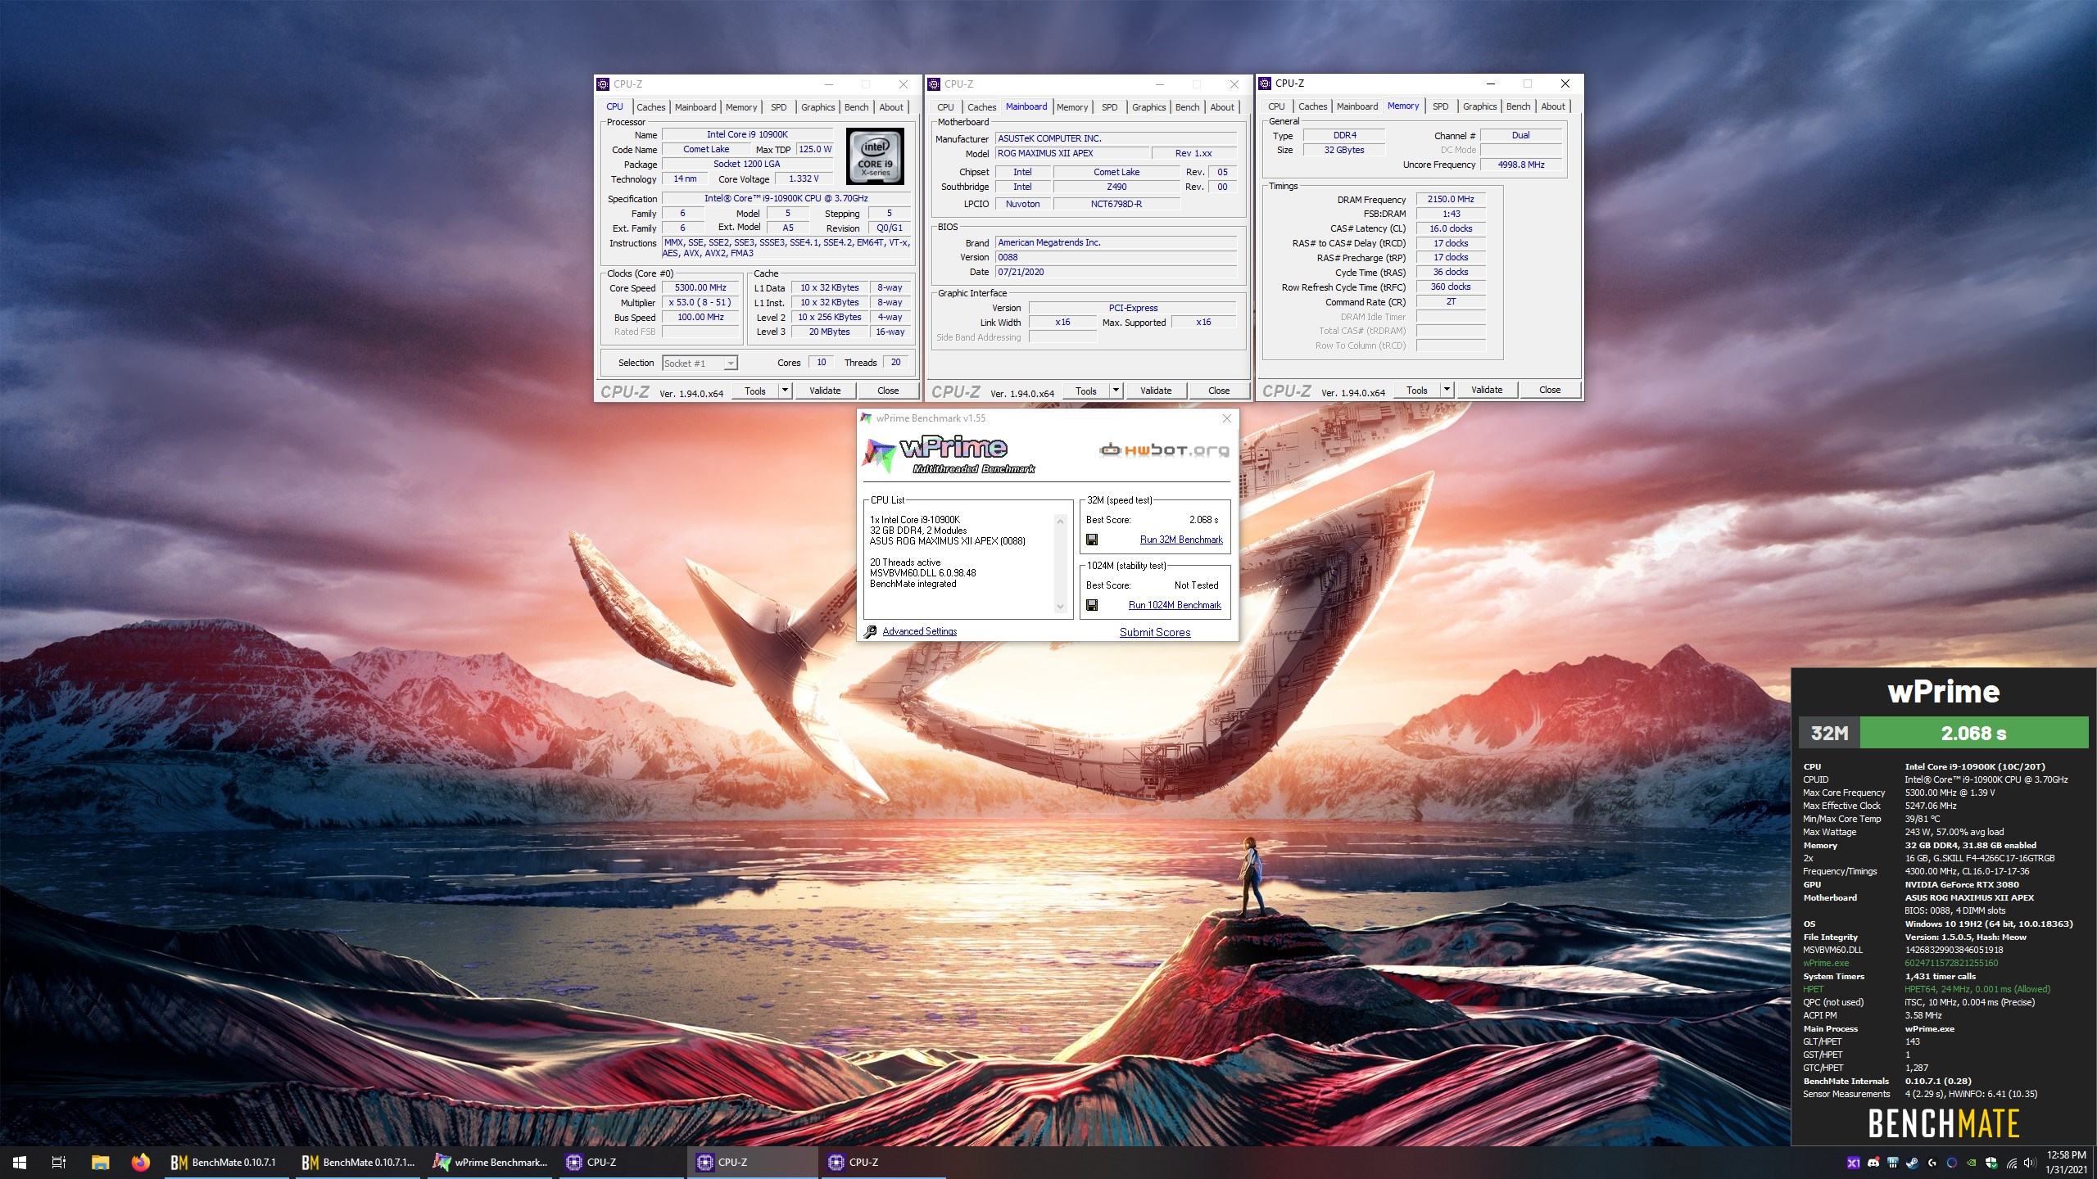
Task: Open Caches tab in first CPU-Z window
Action: coord(650,107)
